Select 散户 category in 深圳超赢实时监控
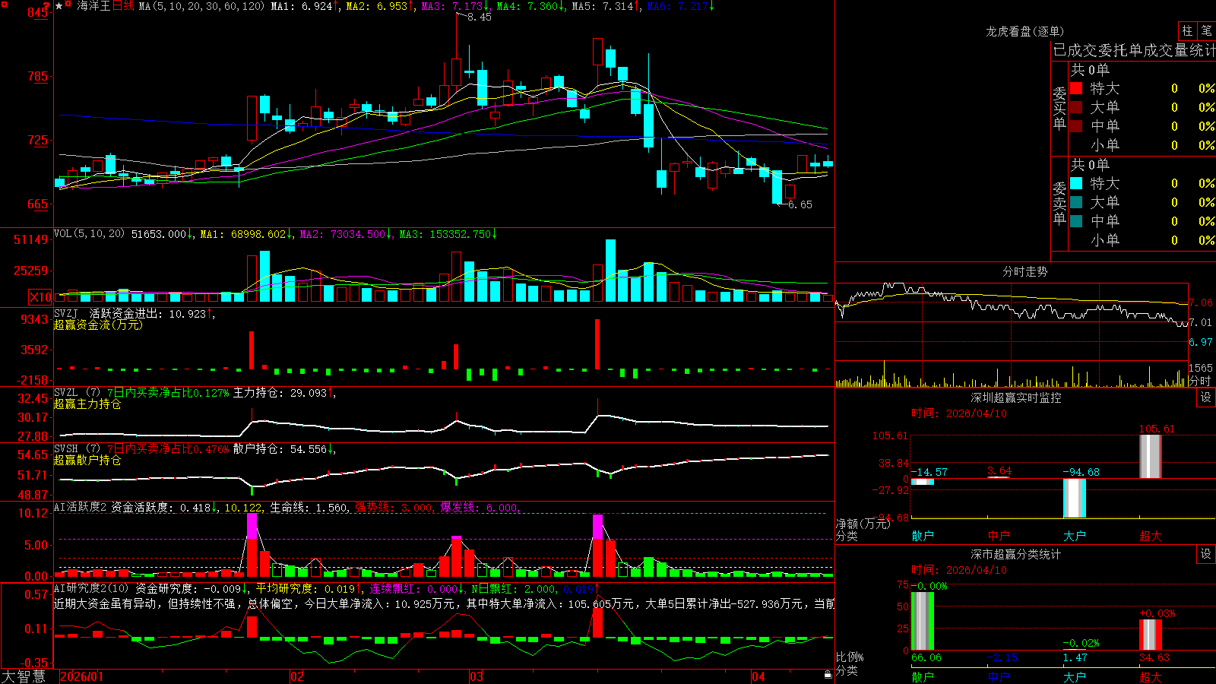Image resolution: width=1216 pixels, height=684 pixels. click(923, 536)
